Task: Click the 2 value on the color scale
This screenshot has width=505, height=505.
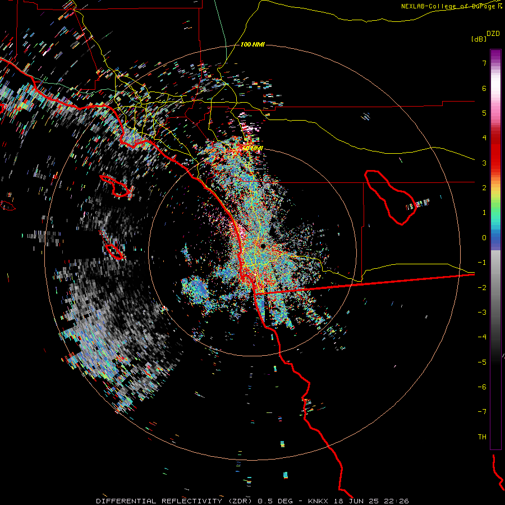Action: (x=484, y=188)
